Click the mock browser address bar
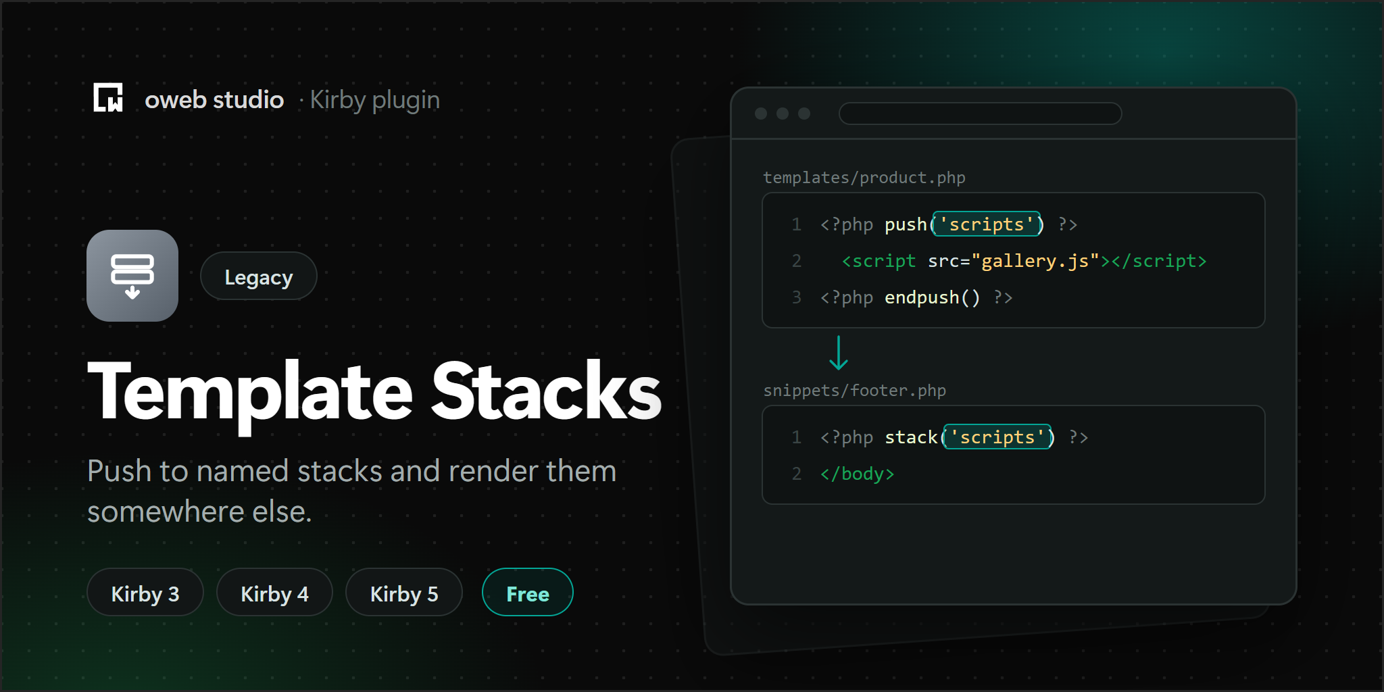Screen dimensions: 1384x692 point(980,114)
